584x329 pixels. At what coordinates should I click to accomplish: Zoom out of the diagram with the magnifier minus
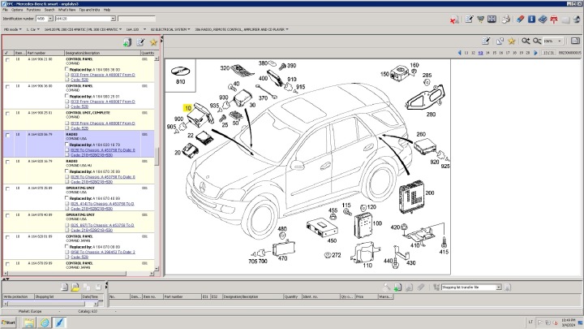point(537,41)
